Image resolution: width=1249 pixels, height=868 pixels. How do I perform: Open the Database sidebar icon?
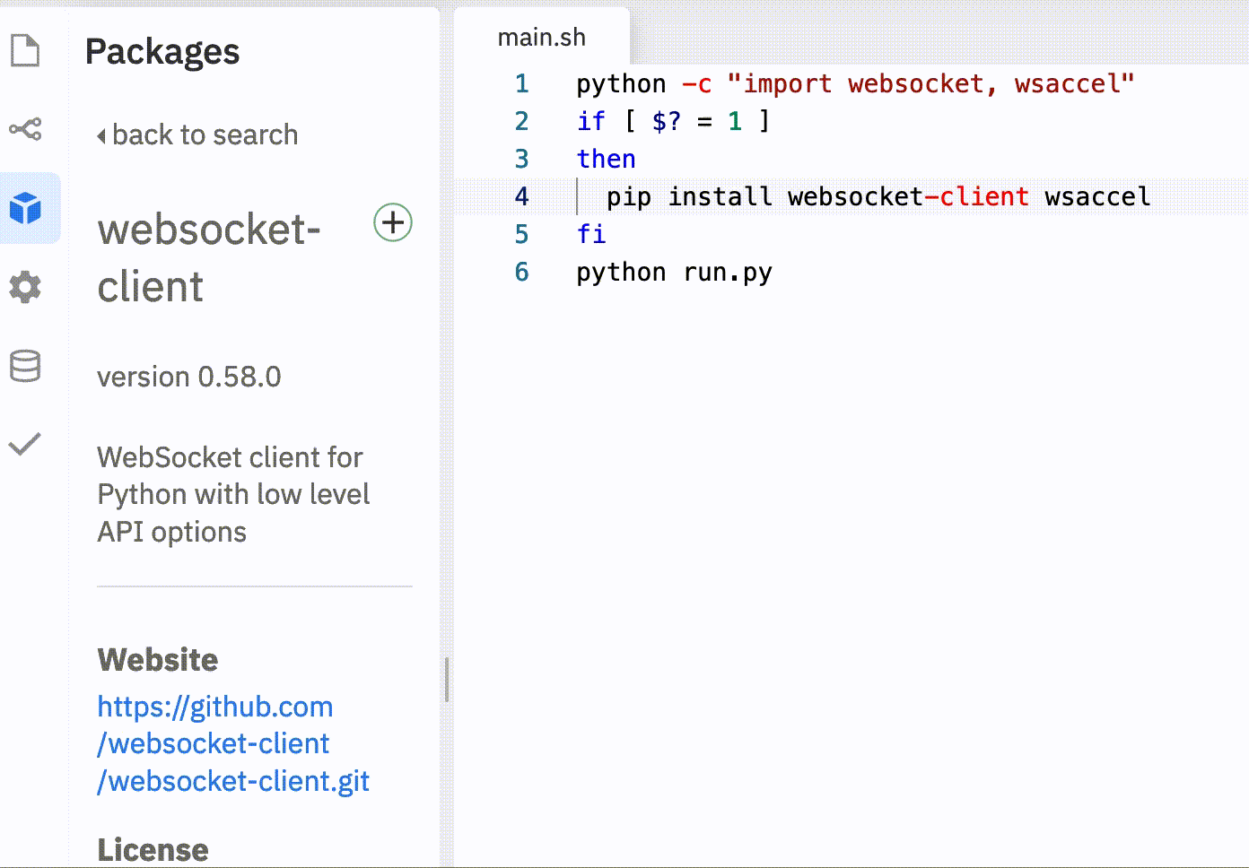pos(25,366)
